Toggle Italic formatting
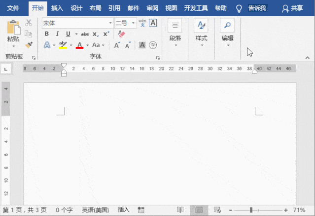315x216 pixels. click(x=58, y=34)
